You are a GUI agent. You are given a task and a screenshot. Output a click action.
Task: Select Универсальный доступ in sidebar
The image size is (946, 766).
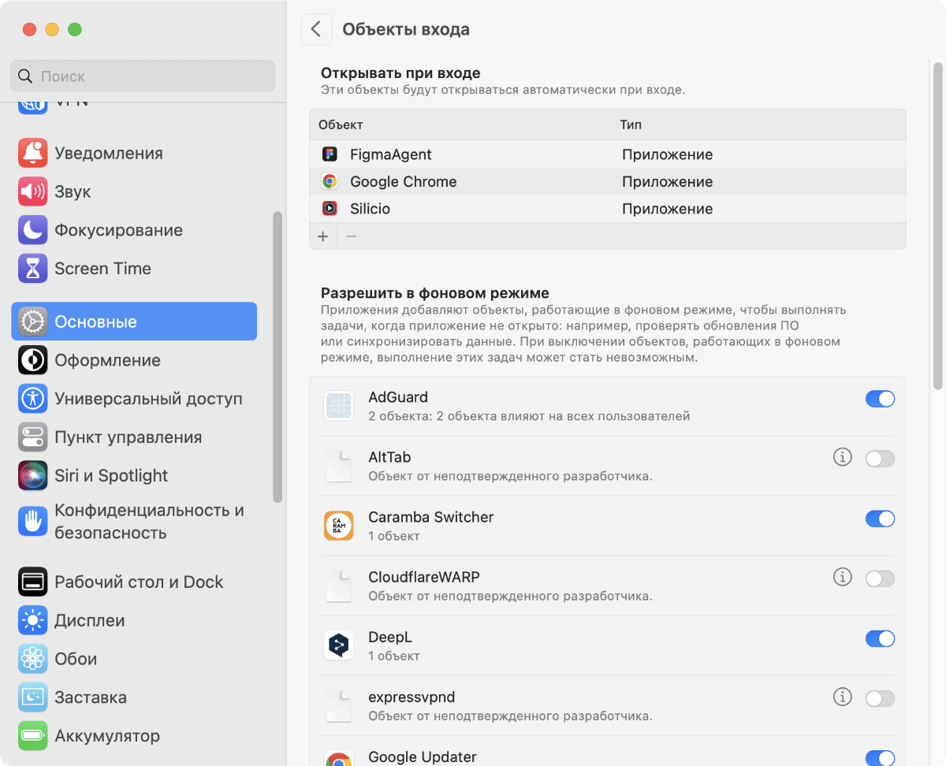(148, 399)
